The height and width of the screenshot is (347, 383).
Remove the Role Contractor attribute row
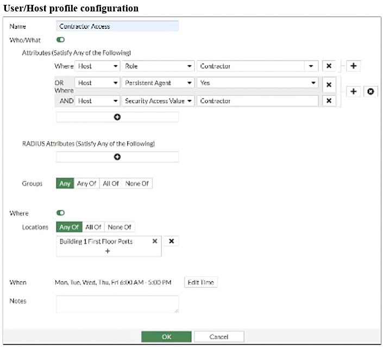328,66
